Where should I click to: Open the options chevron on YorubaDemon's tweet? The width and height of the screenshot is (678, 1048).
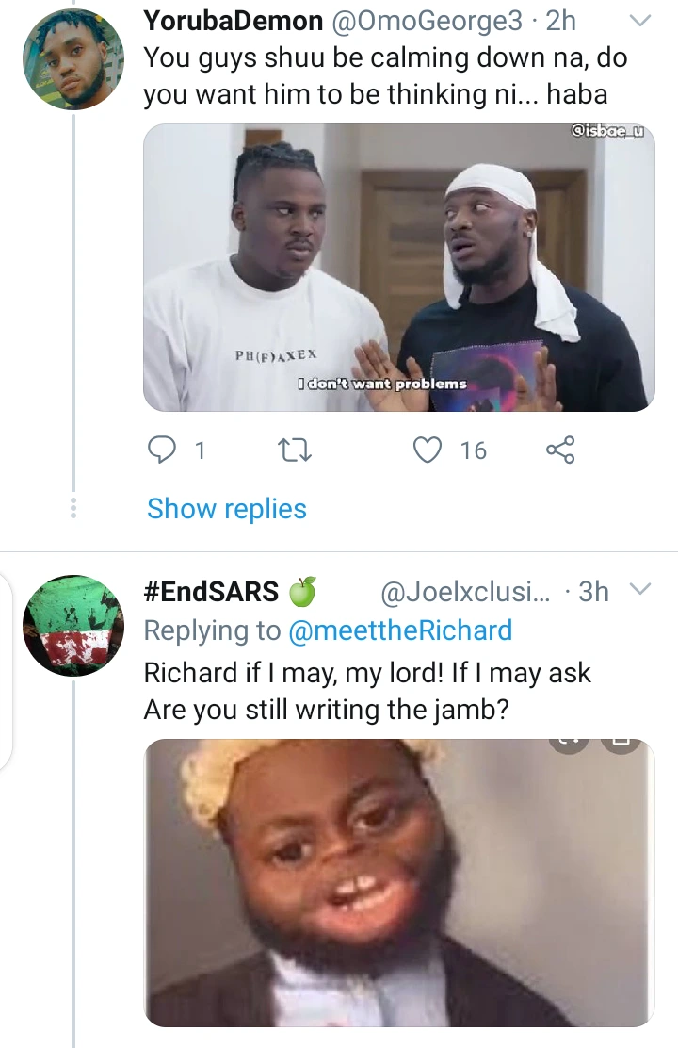(x=639, y=20)
